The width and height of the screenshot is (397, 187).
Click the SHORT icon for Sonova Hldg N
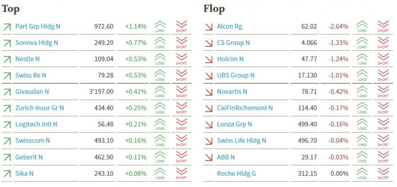[x=181, y=43]
